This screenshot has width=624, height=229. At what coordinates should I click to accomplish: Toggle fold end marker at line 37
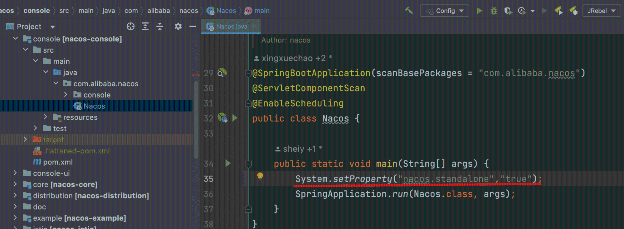click(x=248, y=209)
